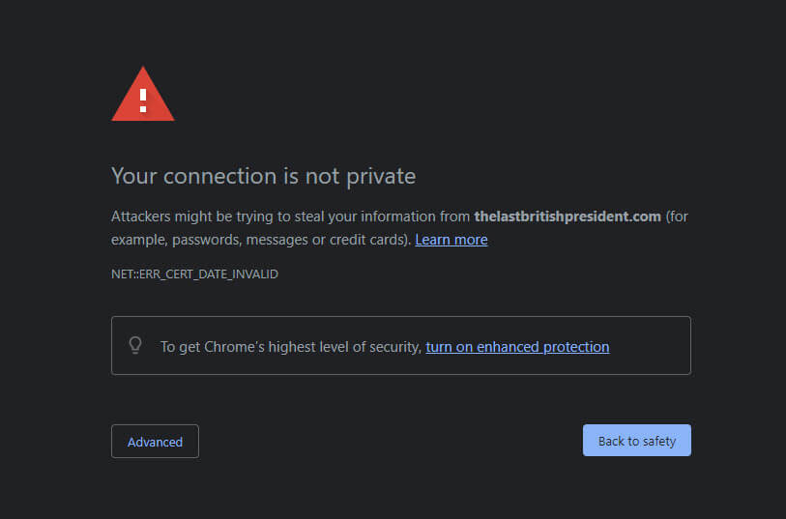The image size is (786, 519).
Task: Click the white exclamation mark in the triangle
Action: point(143,101)
